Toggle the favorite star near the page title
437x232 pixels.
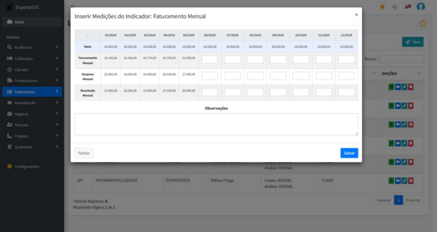pyautogui.click(x=423, y=24)
